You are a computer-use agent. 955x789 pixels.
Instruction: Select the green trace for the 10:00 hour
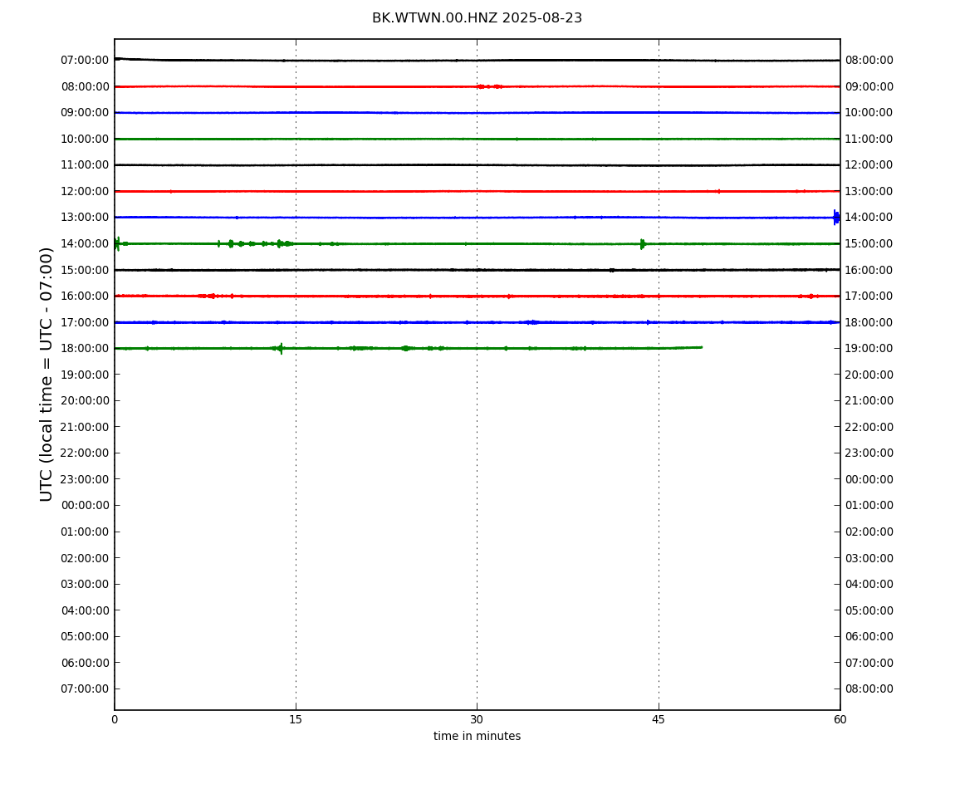tap(477, 139)
